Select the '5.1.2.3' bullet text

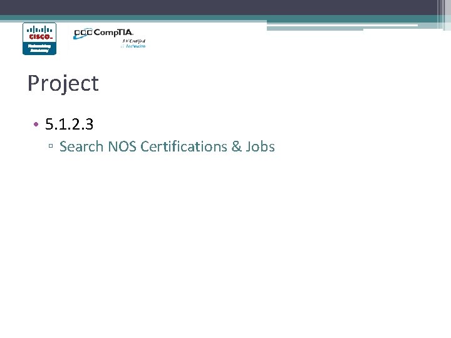(70, 125)
